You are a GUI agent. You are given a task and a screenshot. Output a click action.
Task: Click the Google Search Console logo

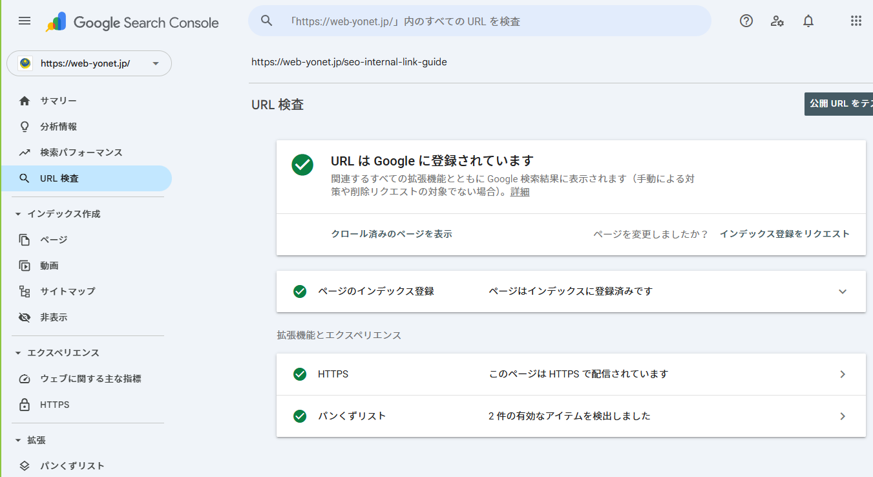click(132, 23)
